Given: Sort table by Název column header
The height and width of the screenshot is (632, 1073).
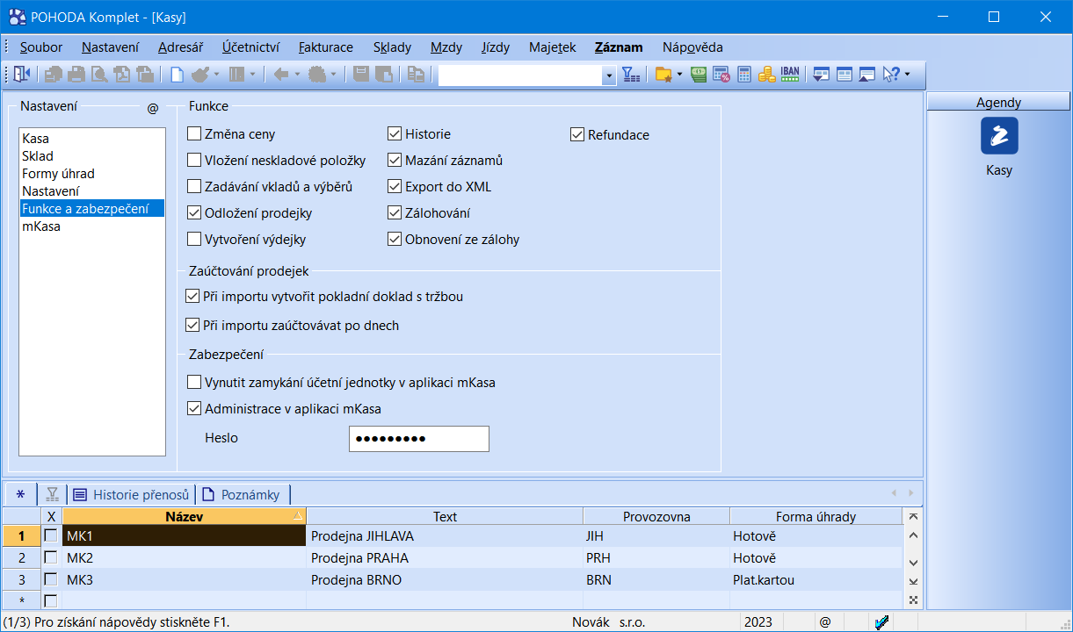Looking at the screenshot, I should 184,516.
